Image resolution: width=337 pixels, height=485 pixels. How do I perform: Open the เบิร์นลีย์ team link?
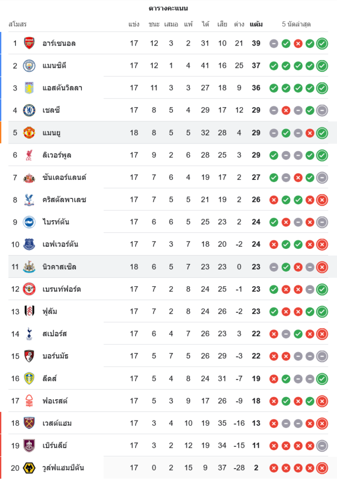pos(55,445)
